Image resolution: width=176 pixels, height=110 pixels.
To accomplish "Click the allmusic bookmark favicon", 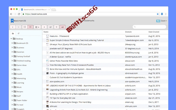I will pos(48,106).
